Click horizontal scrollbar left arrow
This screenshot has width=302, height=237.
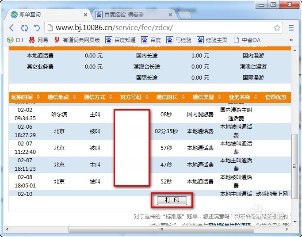tap(7, 229)
